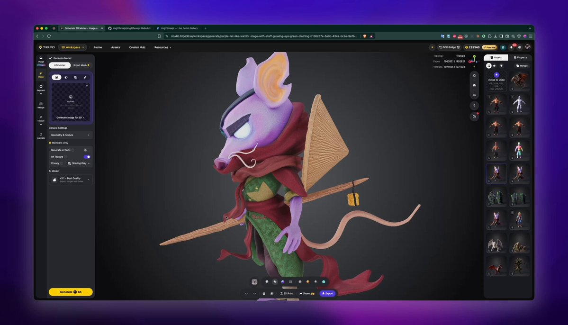The height and width of the screenshot is (325, 568).
Task: Open the asset filter funnel icon
Action: pos(501,65)
